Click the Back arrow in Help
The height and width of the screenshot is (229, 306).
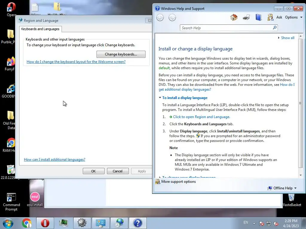point(160,18)
